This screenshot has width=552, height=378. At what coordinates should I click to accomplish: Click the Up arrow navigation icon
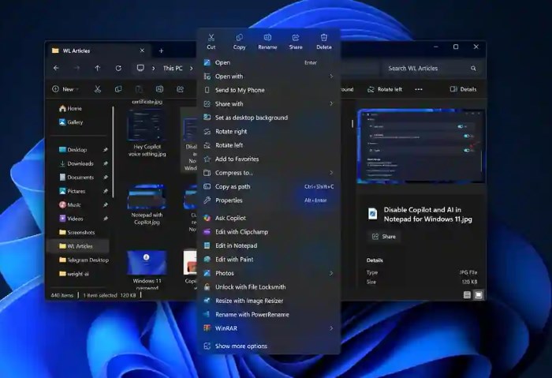[x=98, y=69]
